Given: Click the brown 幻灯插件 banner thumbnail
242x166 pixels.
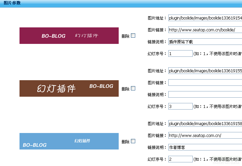Looking at the screenshot, I should [x=69, y=88].
